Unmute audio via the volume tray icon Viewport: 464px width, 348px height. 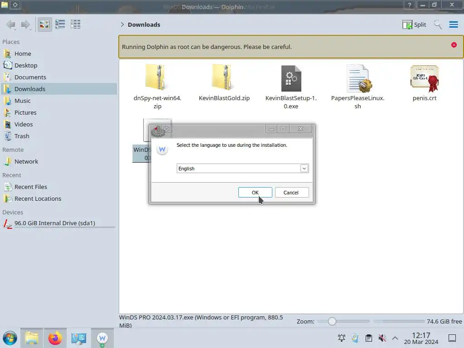point(382,338)
